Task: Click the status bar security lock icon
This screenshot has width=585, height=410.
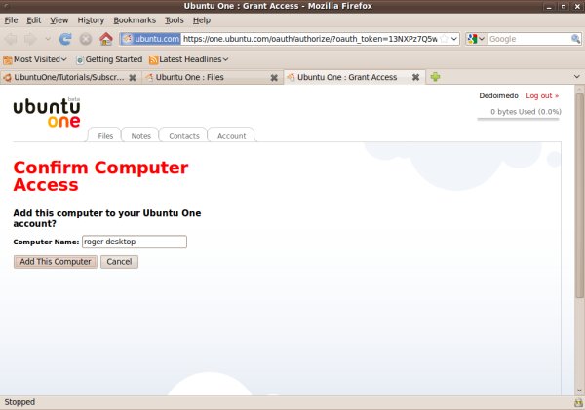Action: (x=578, y=402)
